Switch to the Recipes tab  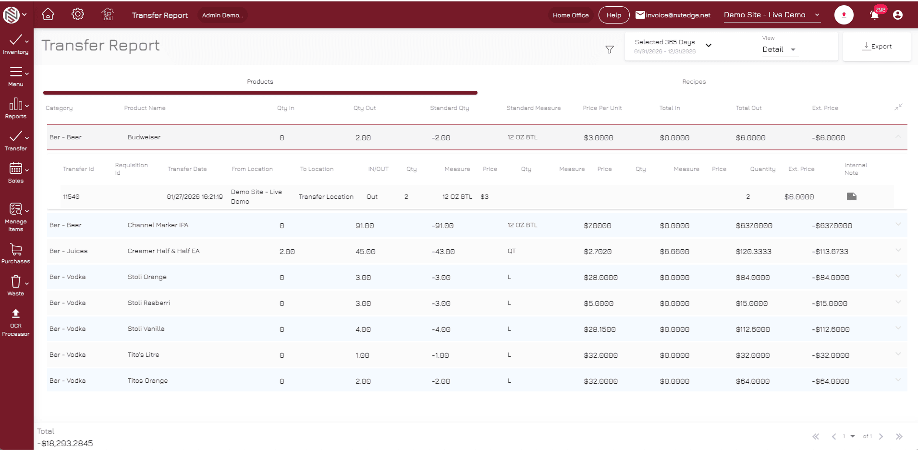694,82
